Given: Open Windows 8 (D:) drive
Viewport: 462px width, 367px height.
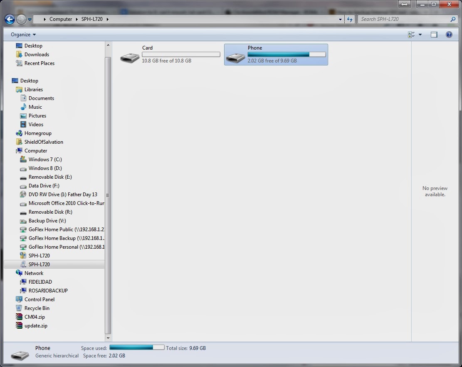Looking at the screenshot, I should (41, 168).
